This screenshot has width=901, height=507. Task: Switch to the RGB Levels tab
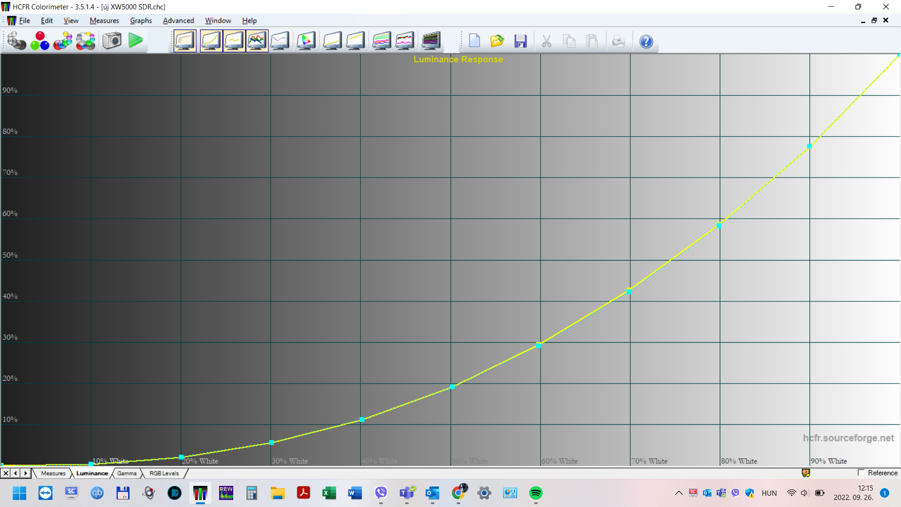pyautogui.click(x=164, y=473)
